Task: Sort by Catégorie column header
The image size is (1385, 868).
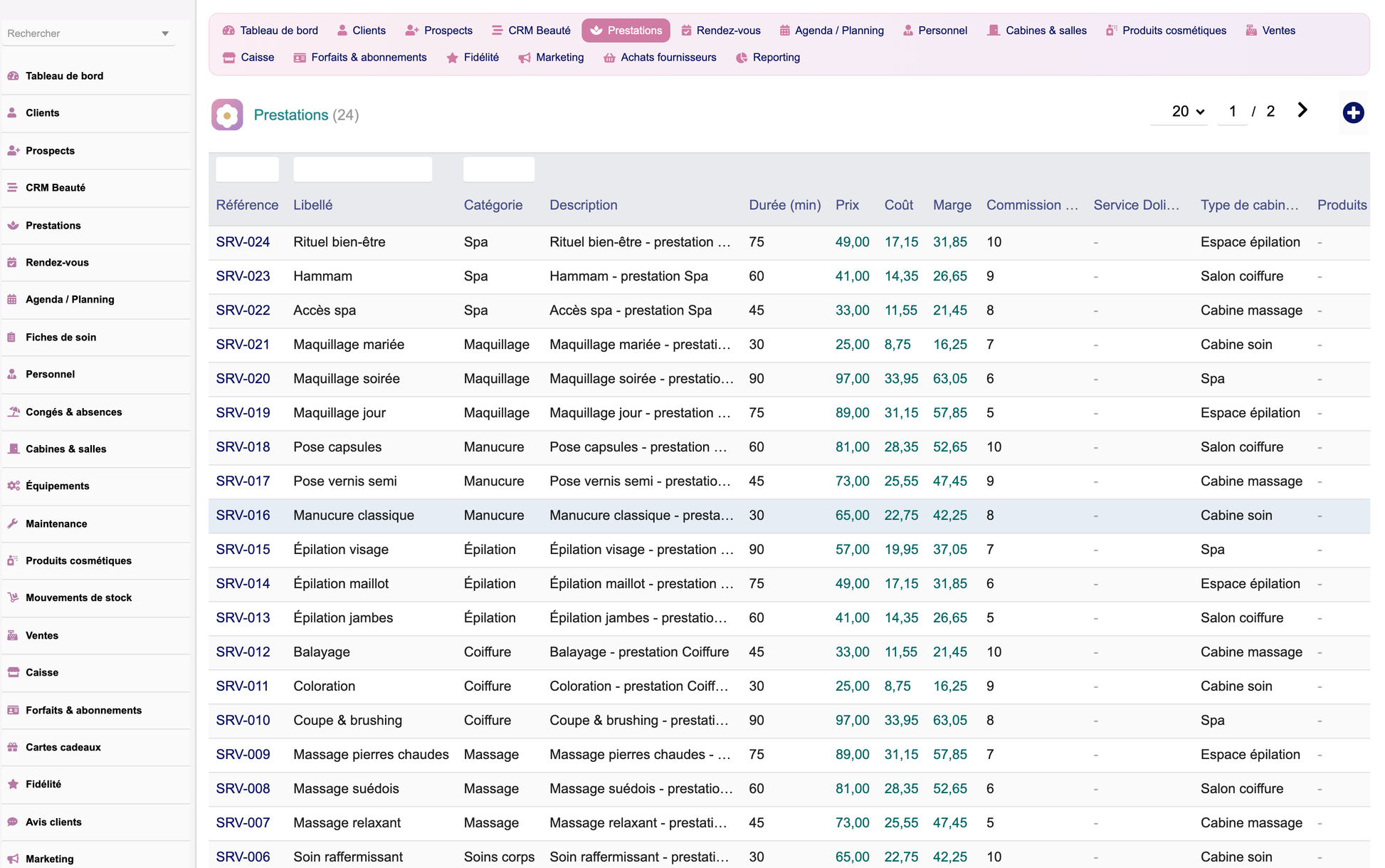Action: (x=493, y=205)
